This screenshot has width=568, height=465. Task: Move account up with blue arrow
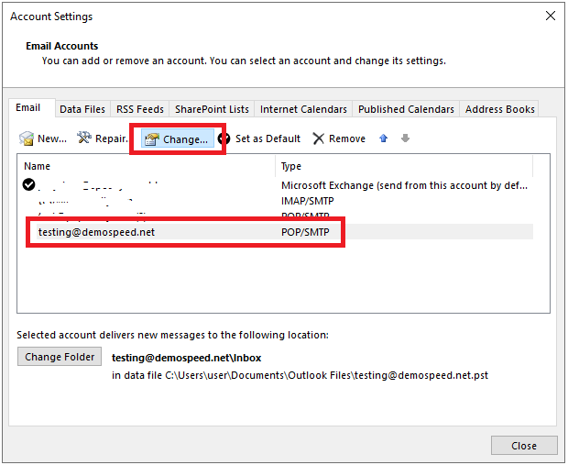pos(383,138)
